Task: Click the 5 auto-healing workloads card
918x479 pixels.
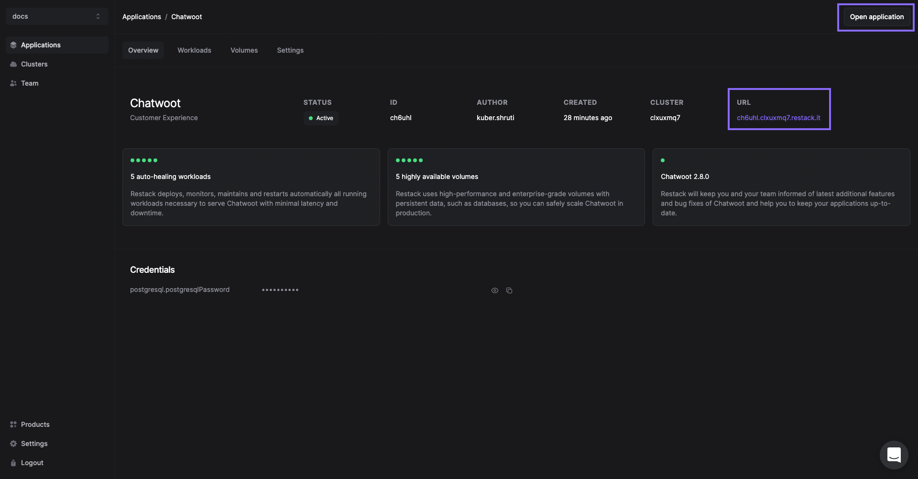Action: 251,187
